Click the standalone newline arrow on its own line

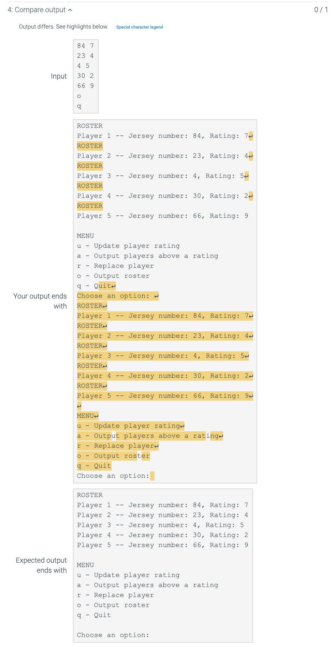78,406
